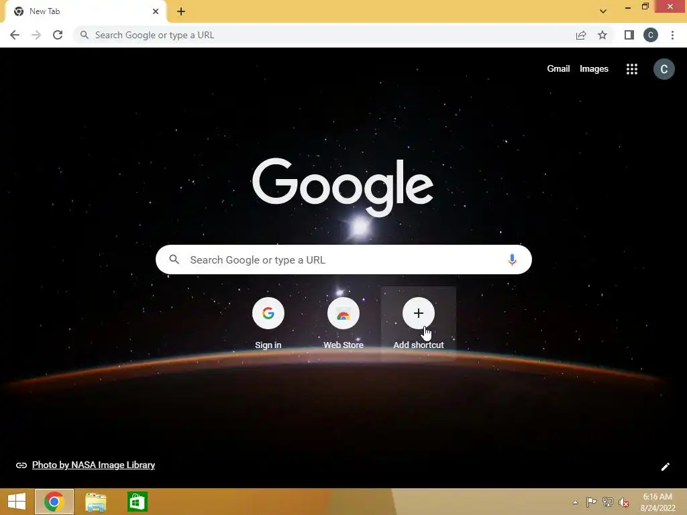The width and height of the screenshot is (687, 515).
Task: Share this page using the share icon
Action: point(581,35)
